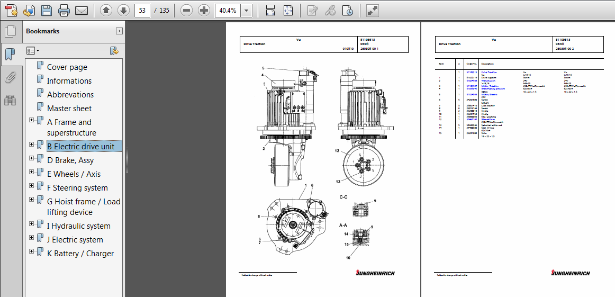Click the Create PDF toolbar icon
Image resolution: width=615 pixels, height=297 pixels.
11,11
